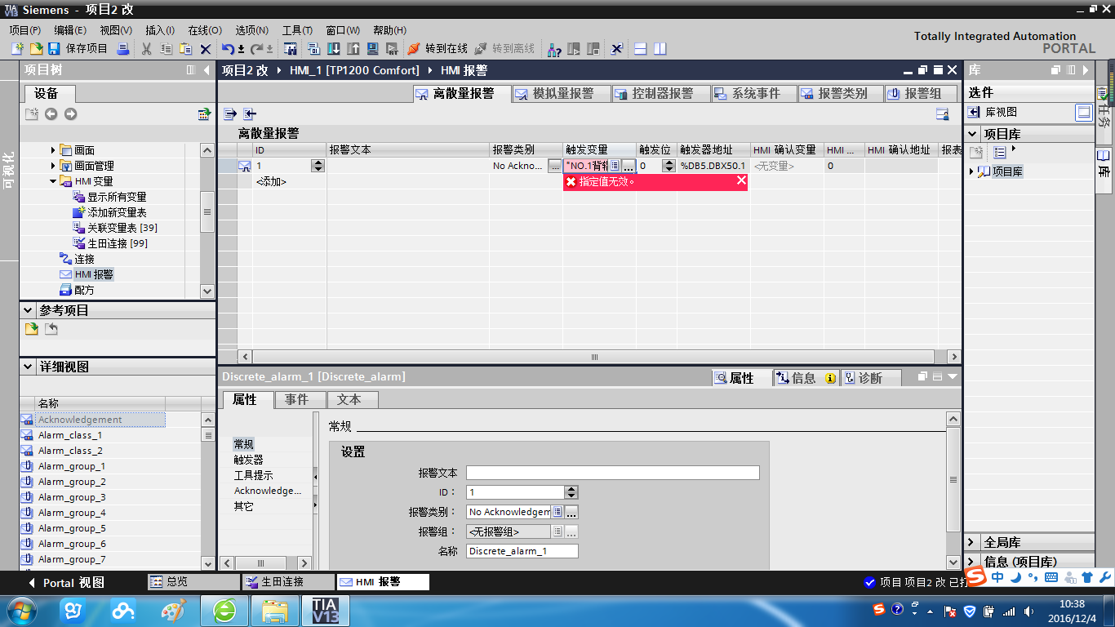Click the Print toolbar icon
The width and height of the screenshot is (1115, 627).
click(x=123, y=49)
